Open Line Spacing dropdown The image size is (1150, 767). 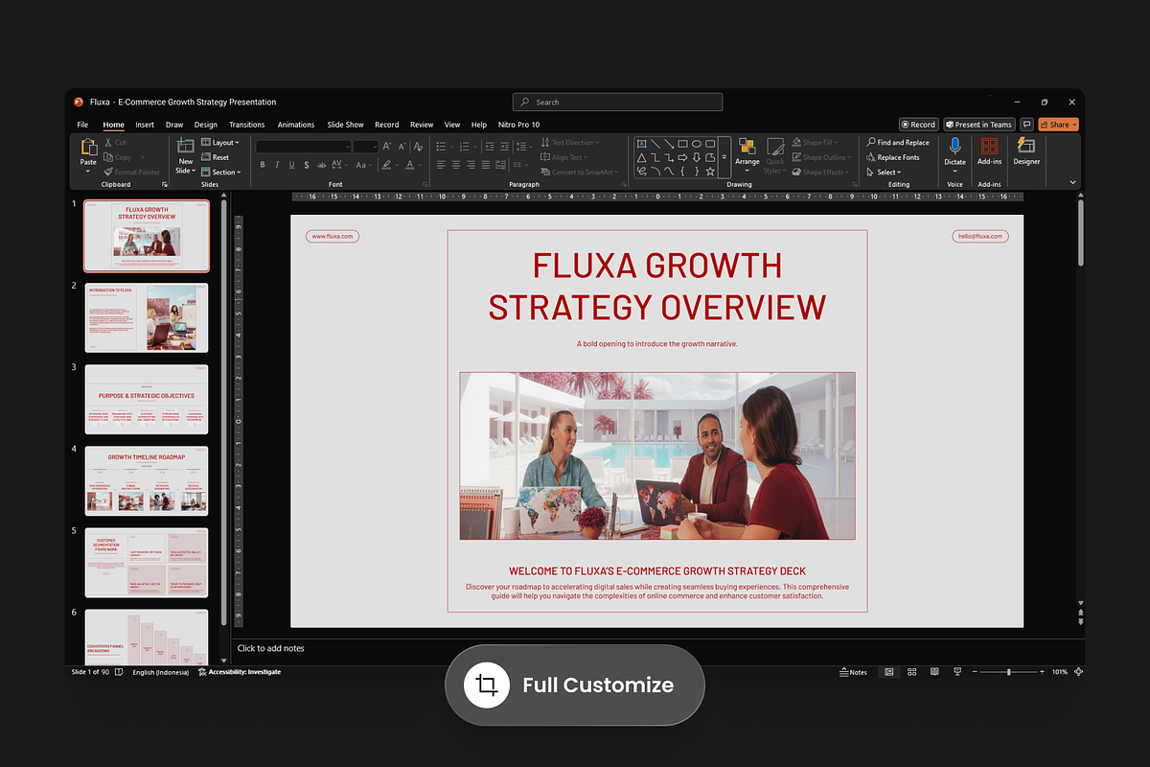point(524,146)
